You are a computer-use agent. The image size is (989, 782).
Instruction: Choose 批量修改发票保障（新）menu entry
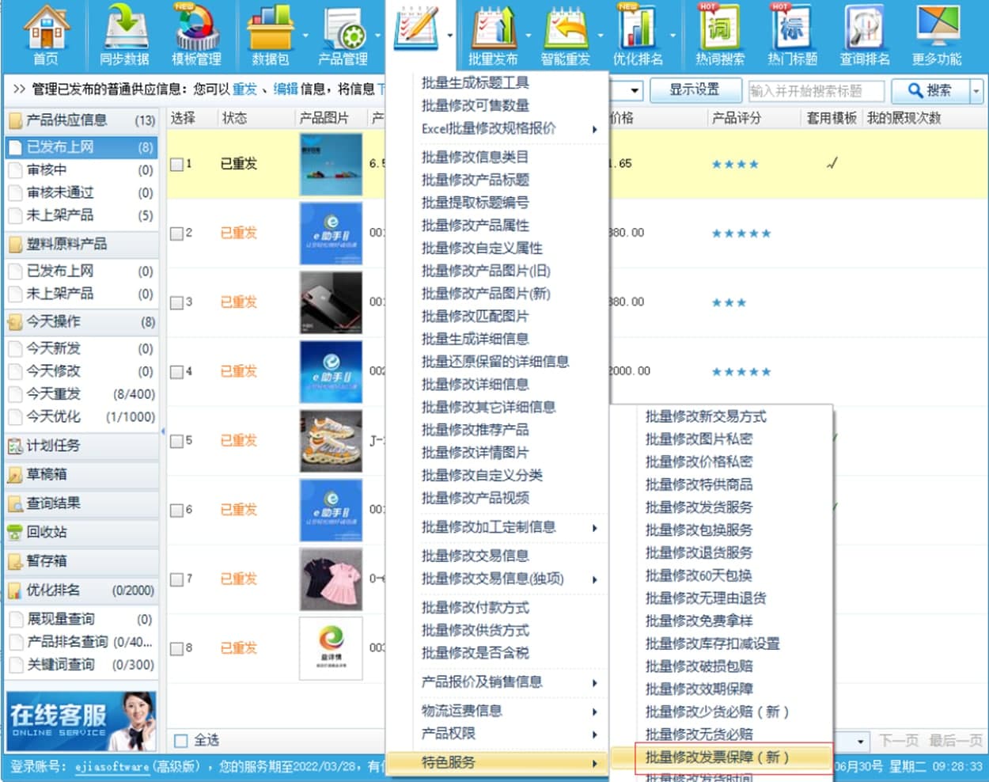(x=717, y=757)
